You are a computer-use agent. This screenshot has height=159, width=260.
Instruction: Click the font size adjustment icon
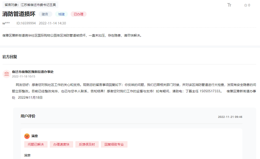click(229, 5)
